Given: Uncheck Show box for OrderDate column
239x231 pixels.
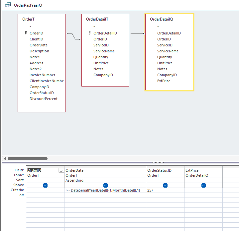Looking at the screenshot, I should tap(105, 185).
